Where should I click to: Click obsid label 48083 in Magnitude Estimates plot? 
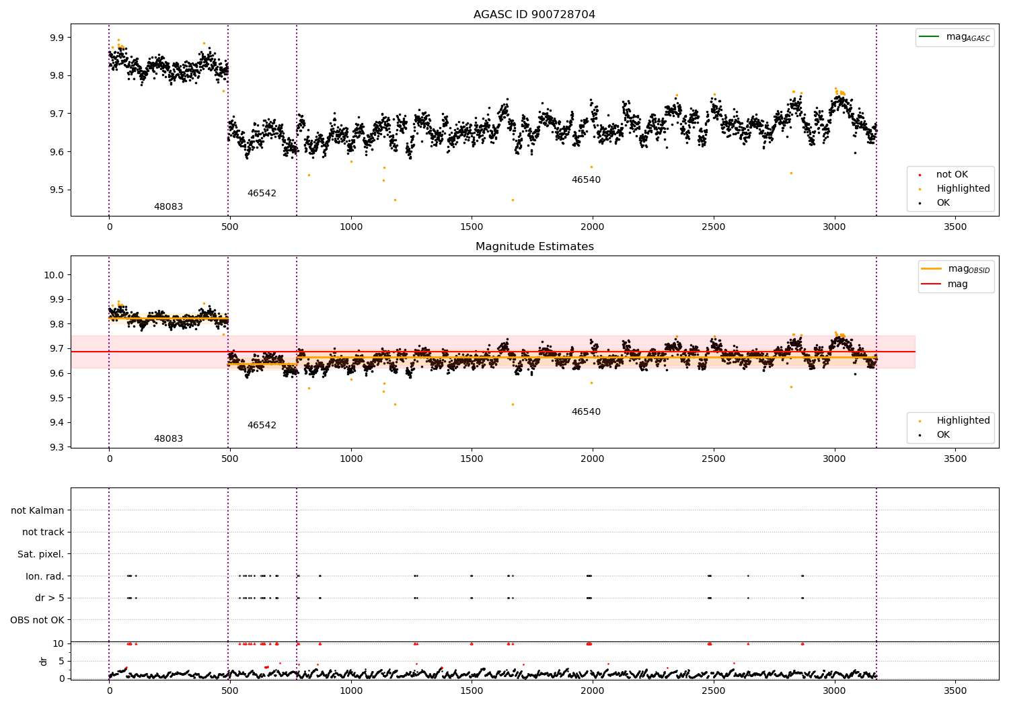point(168,439)
